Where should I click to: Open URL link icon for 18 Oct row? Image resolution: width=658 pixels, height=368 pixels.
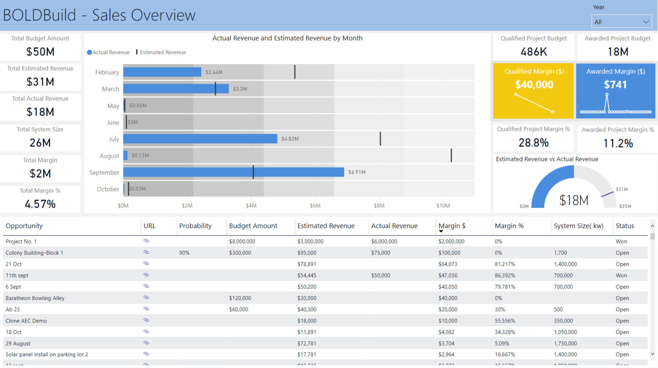tap(146, 331)
